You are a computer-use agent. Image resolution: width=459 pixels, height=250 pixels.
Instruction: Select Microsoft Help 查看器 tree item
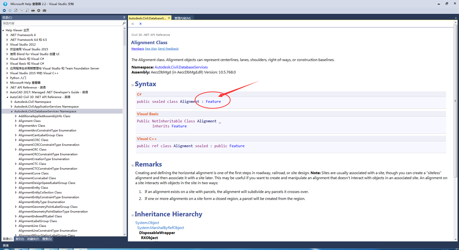pos(25,83)
